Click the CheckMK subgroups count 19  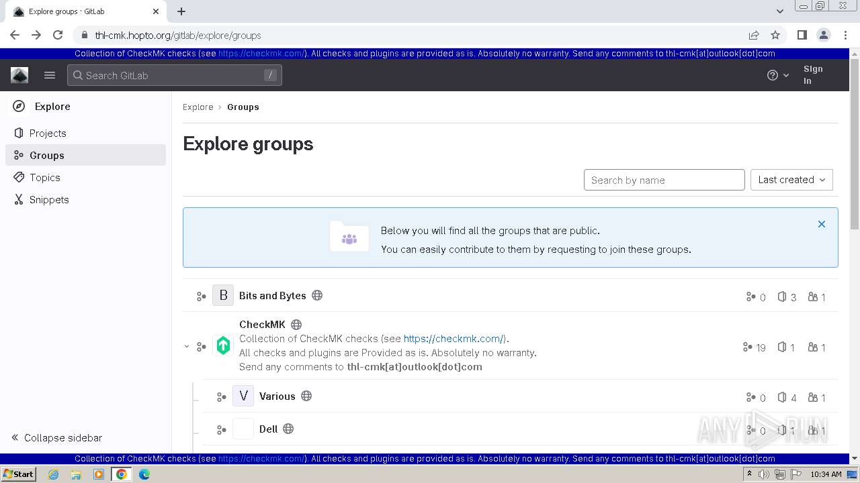(x=755, y=347)
